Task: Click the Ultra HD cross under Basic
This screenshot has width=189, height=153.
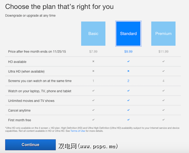Action: 93,71
